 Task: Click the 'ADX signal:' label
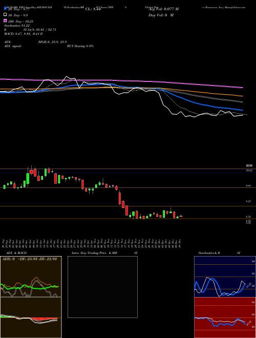click(13, 46)
